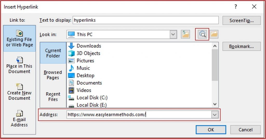
Task: Click the file list scrollbar thumb
Action: pos(215,65)
